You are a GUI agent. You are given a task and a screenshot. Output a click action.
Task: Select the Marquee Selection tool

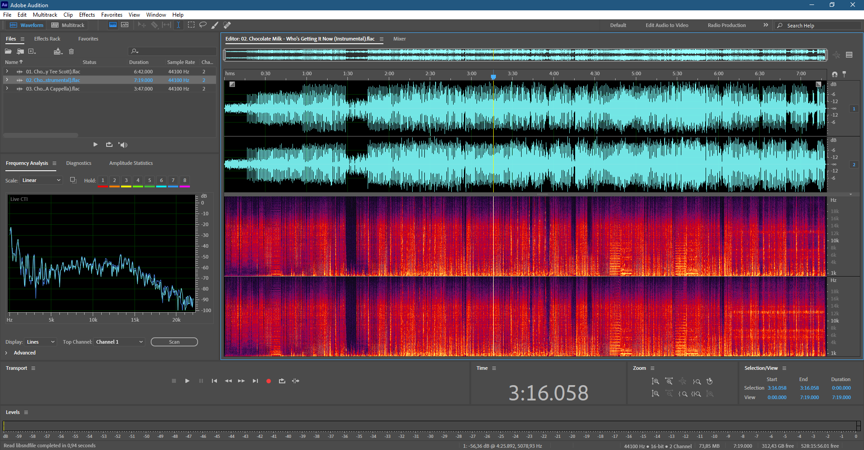click(191, 25)
